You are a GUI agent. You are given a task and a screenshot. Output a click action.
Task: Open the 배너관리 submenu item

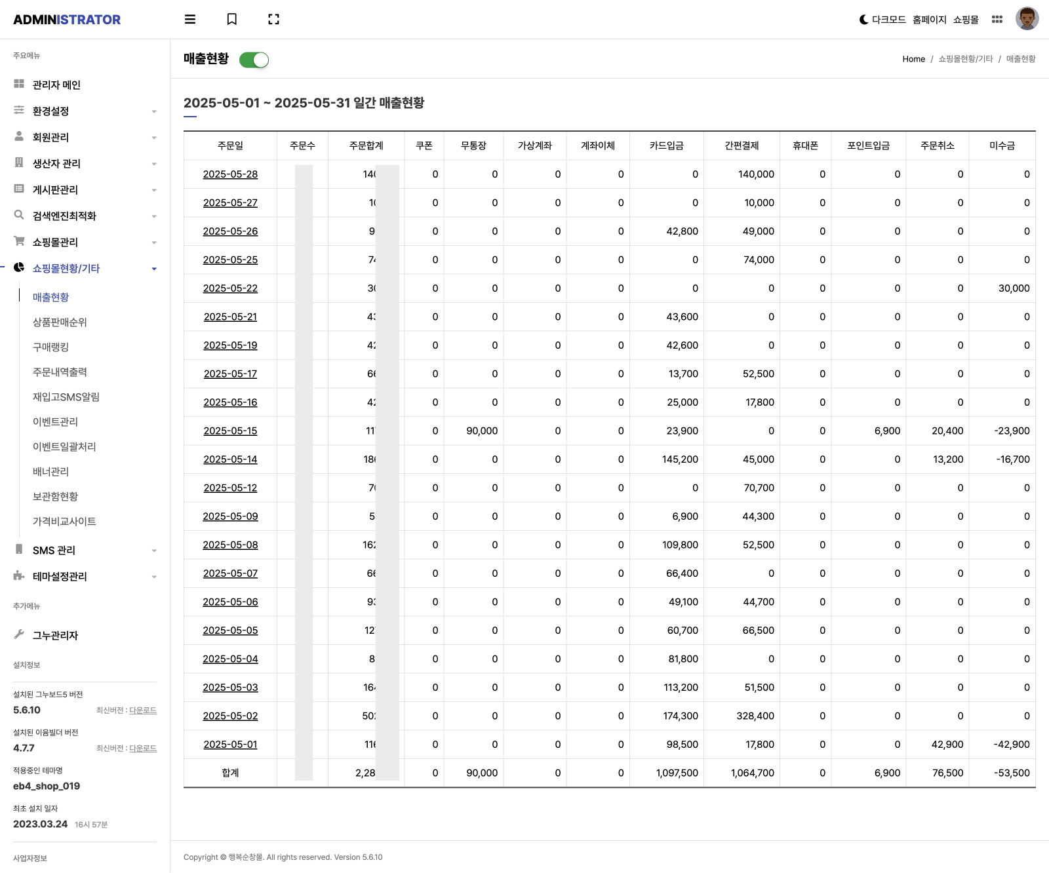click(50, 471)
